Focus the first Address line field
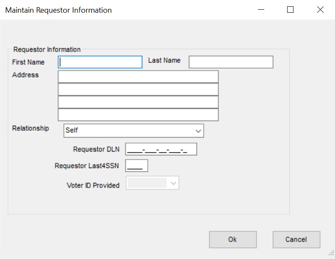The height and width of the screenshot is (259, 335). [x=138, y=77]
